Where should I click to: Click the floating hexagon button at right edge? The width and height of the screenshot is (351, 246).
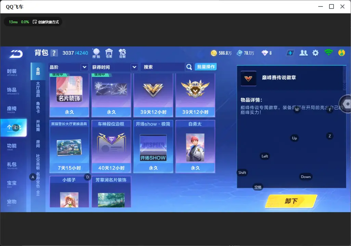coord(346,104)
